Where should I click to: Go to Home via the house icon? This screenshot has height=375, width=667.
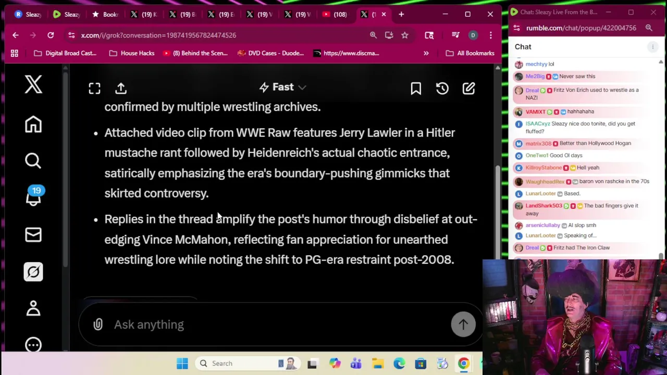pyautogui.click(x=33, y=124)
